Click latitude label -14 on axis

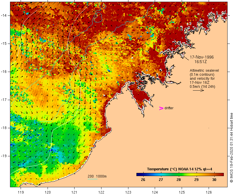coord(4,15)
